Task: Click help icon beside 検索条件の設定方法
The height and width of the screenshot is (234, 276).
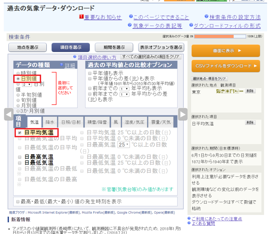Action: (206, 16)
